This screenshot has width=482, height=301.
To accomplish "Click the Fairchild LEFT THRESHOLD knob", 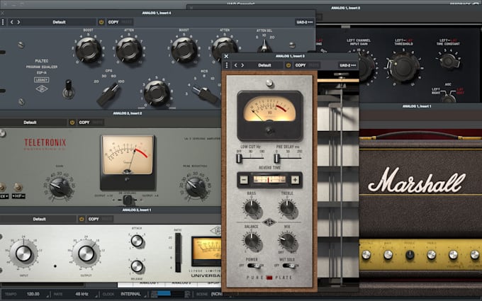I will coord(403,67).
